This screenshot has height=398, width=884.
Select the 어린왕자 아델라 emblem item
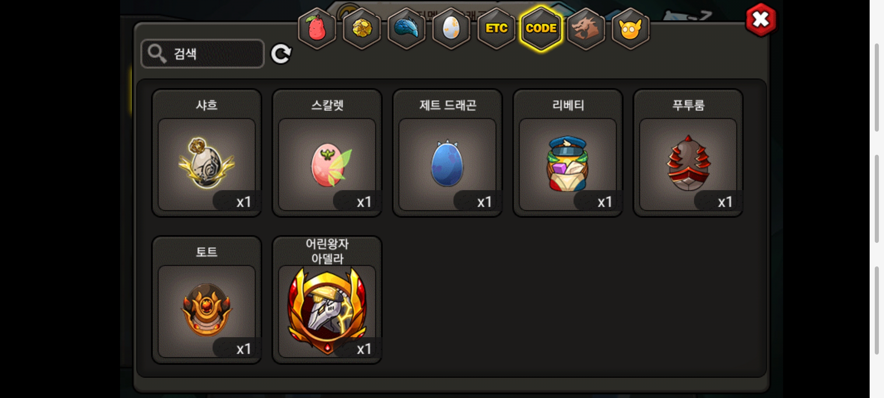pyautogui.click(x=327, y=300)
